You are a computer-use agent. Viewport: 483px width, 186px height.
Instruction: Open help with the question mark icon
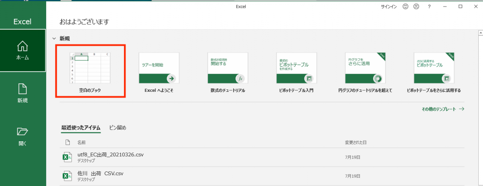point(429,7)
